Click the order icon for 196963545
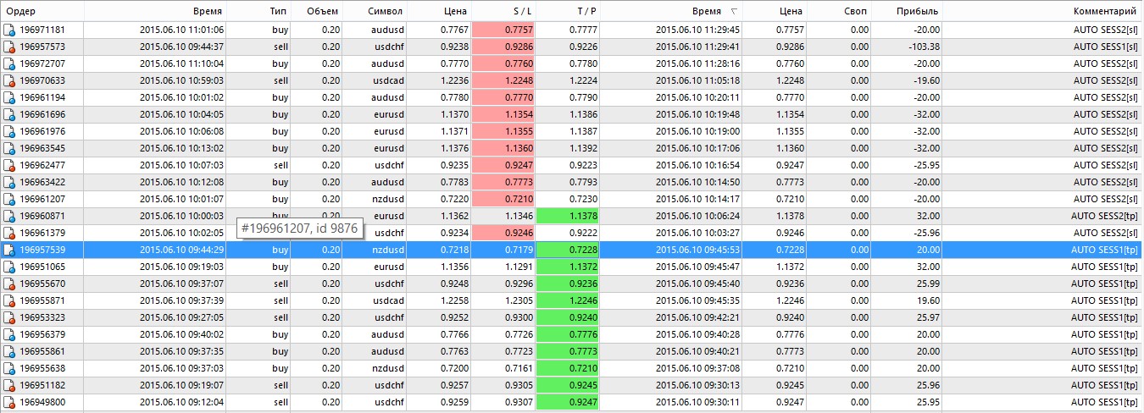Viewport: 1144px width, 413px height. pyautogui.click(x=9, y=148)
